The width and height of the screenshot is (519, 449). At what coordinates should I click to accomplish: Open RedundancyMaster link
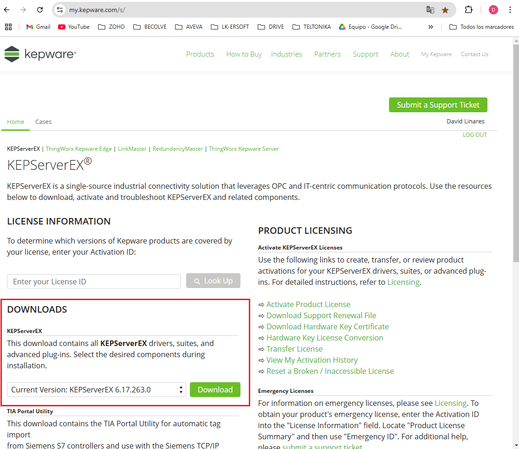pyautogui.click(x=178, y=149)
